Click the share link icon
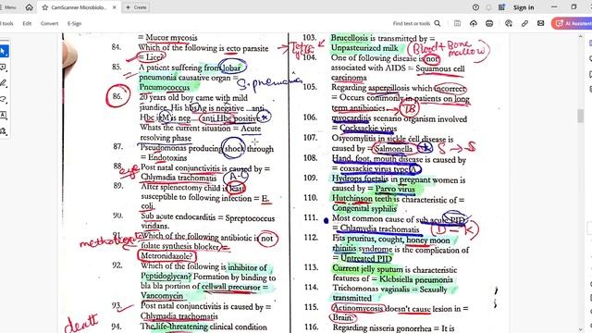This screenshot has width=592, height=333. click(524, 23)
